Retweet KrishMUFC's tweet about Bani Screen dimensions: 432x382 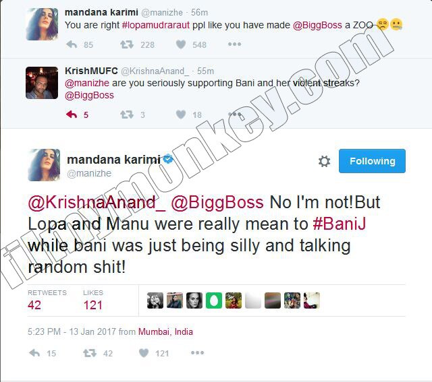[x=127, y=115]
